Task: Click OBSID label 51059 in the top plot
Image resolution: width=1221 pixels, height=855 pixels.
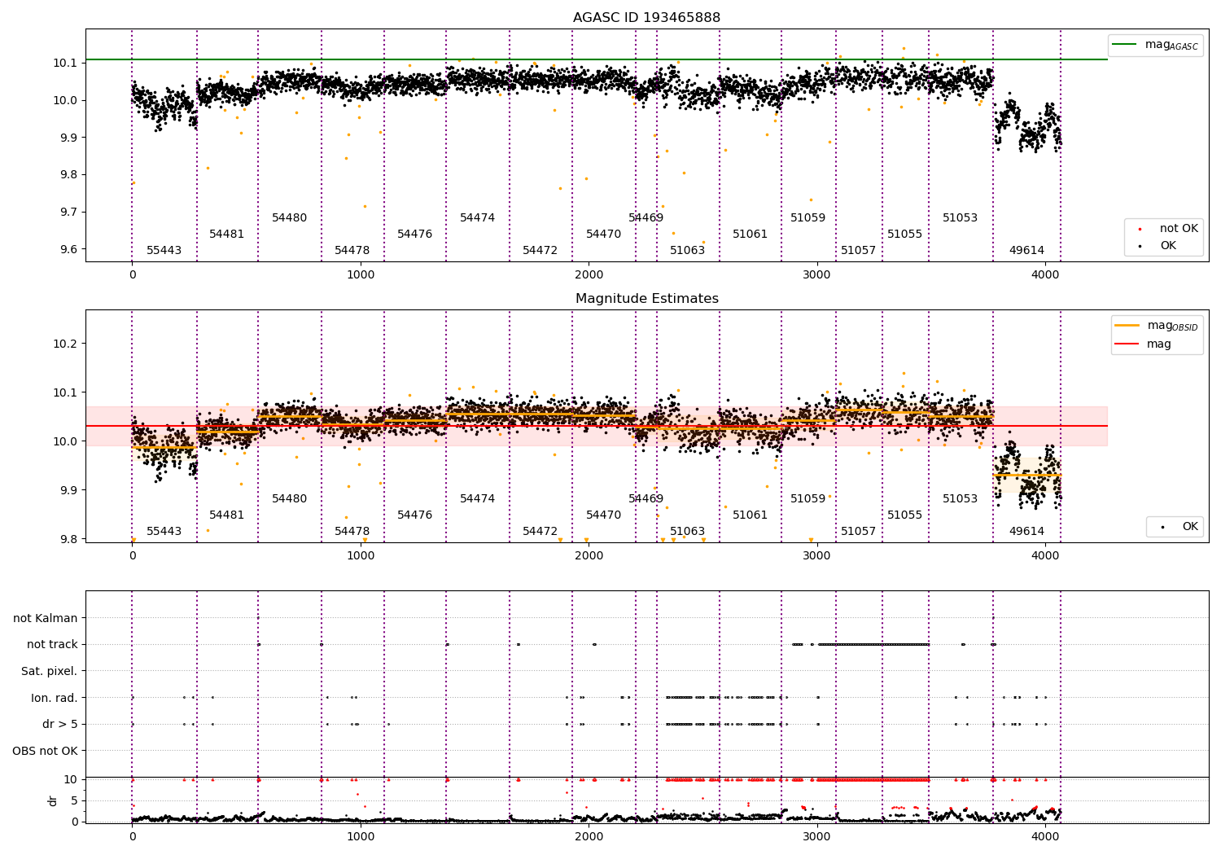Action: tap(808, 218)
